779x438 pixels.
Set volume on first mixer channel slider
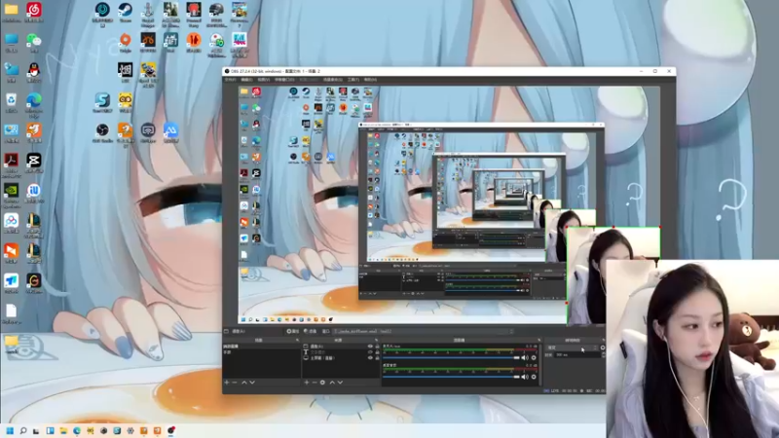tap(451, 357)
